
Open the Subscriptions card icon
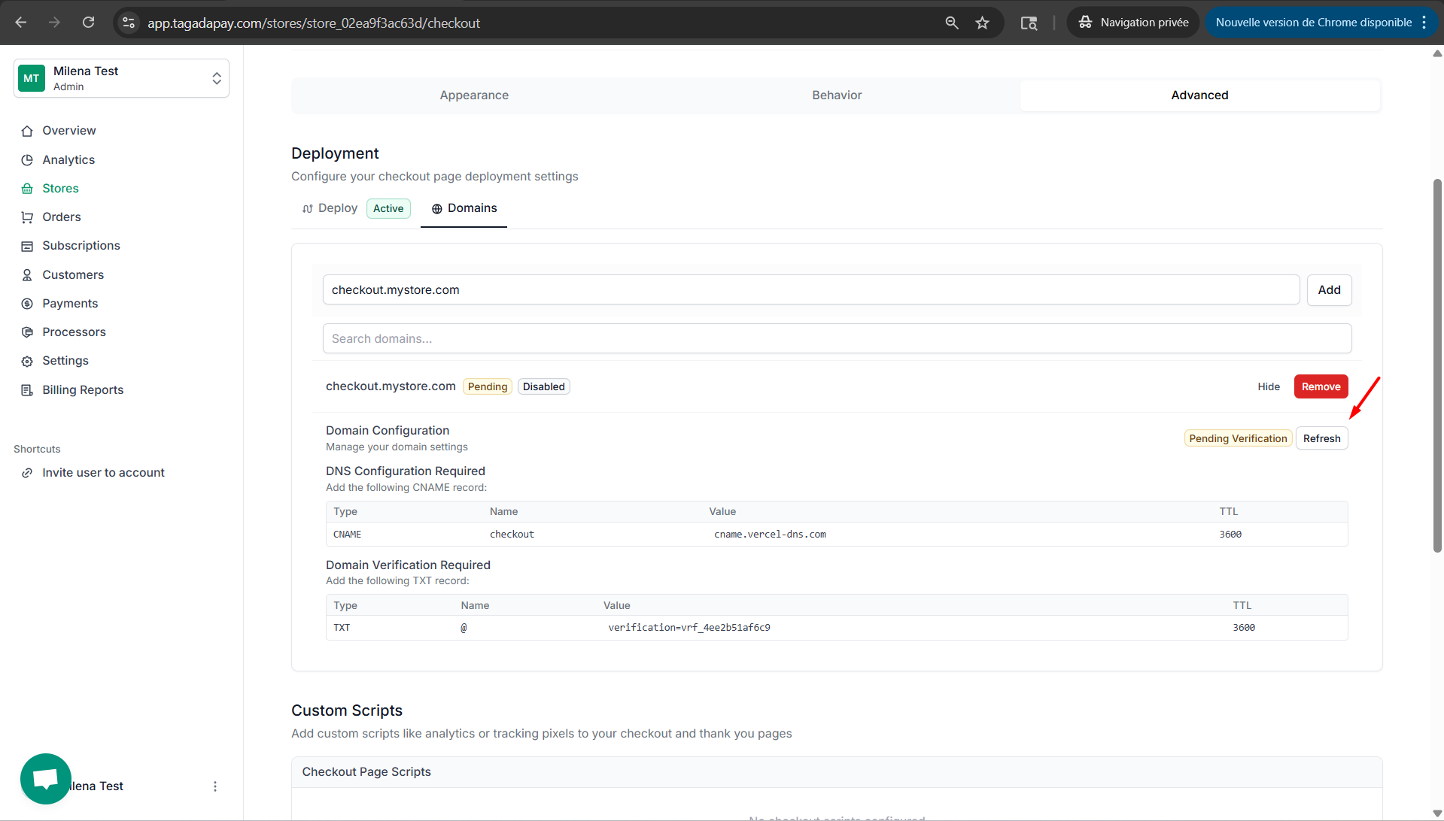(27, 246)
